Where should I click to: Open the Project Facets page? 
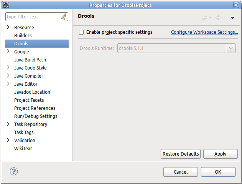(29, 100)
